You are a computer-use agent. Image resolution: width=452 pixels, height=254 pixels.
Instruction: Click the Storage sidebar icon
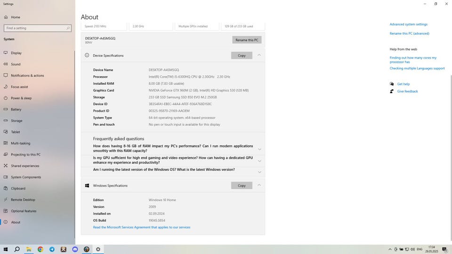pos(6,120)
